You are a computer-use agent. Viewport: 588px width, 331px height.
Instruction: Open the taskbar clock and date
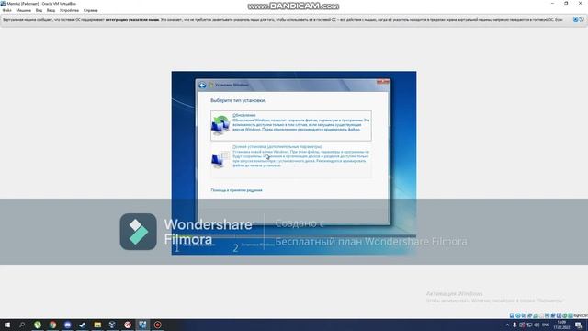(561, 325)
